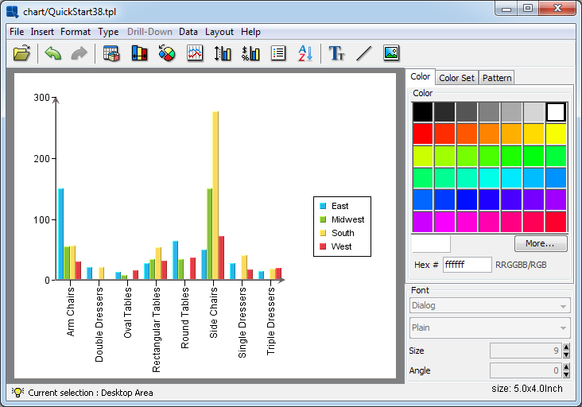Image resolution: width=582 pixels, height=407 pixels.
Task: Switch to the Pattern tab
Action: (497, 78)
